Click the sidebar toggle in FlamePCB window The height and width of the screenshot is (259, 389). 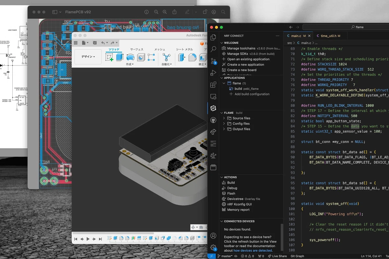click(55, 12)
